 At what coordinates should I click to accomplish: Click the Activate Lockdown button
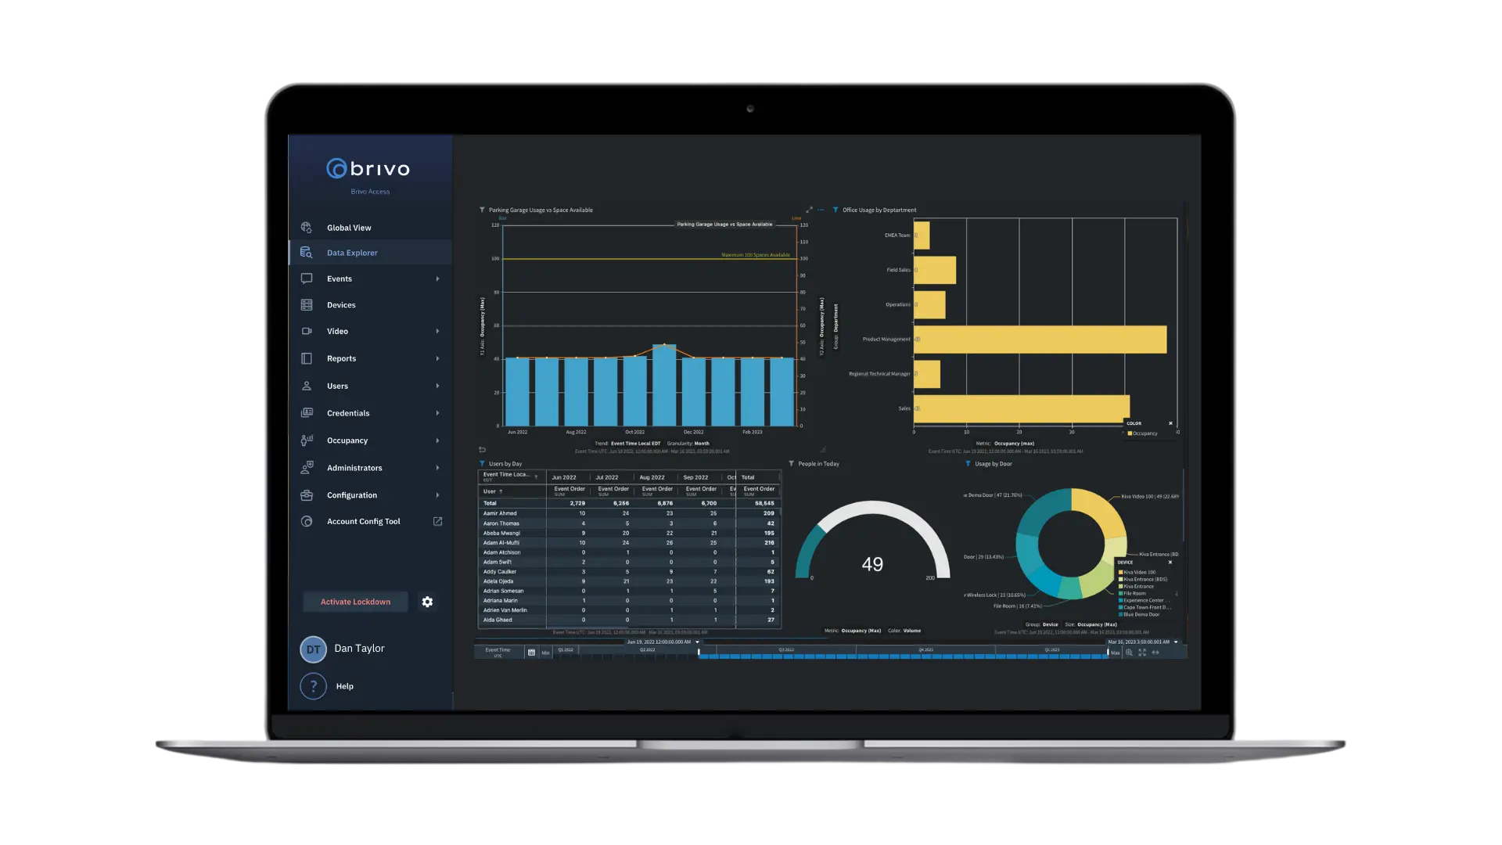[x=355, y=602]
